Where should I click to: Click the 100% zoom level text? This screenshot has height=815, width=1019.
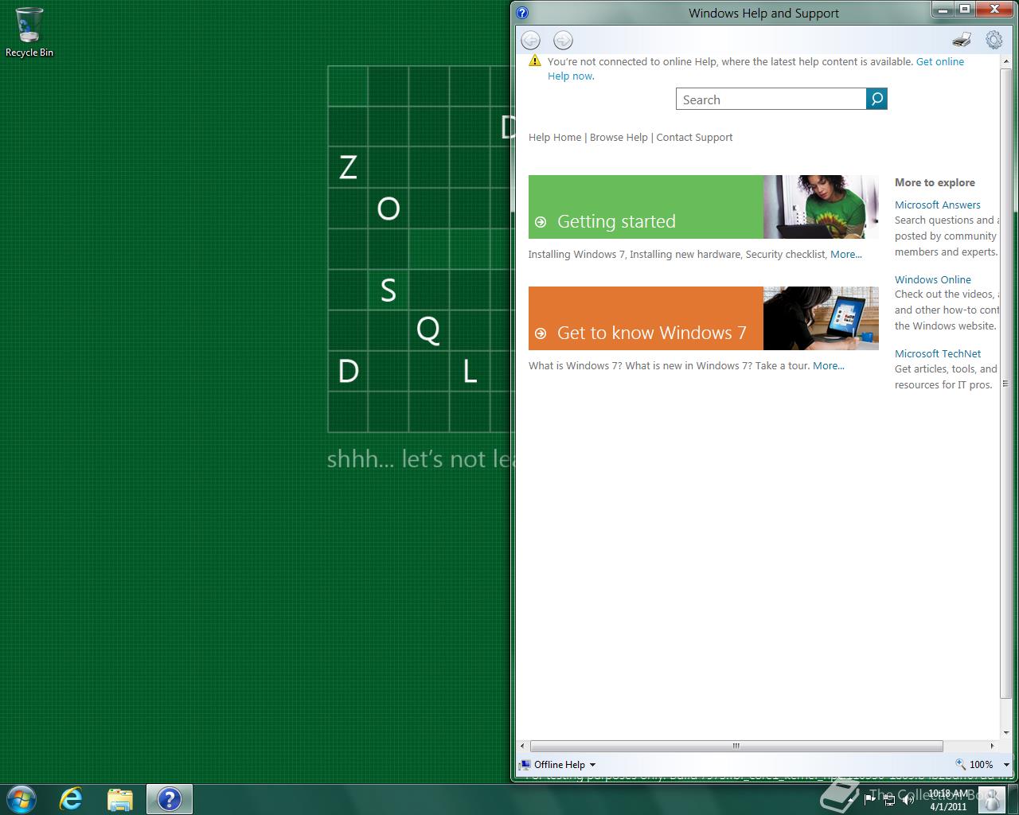pos(981,764)
